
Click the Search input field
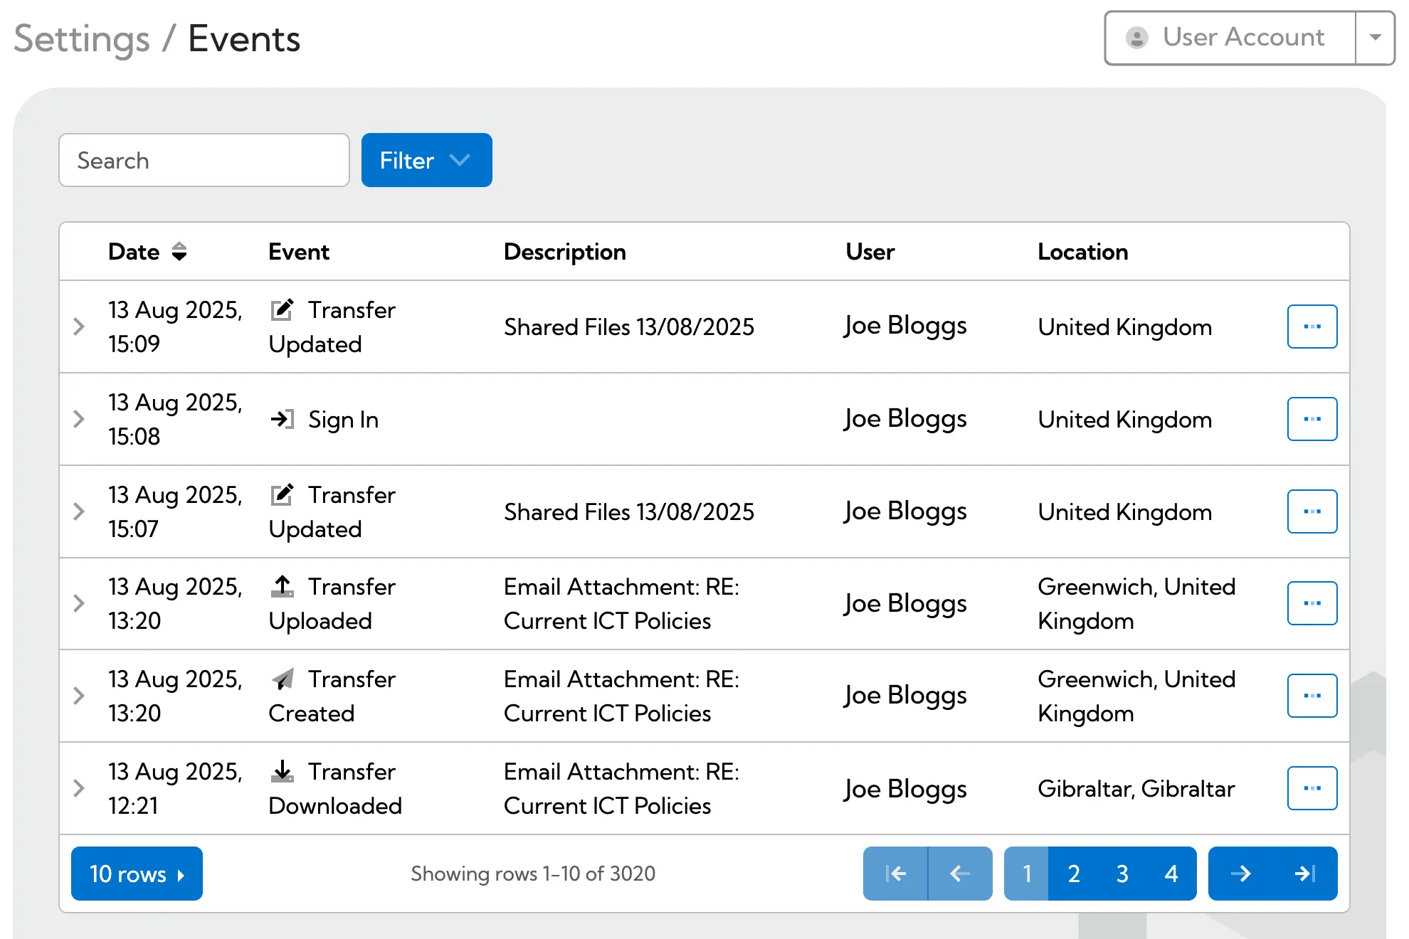pos(204,161)
